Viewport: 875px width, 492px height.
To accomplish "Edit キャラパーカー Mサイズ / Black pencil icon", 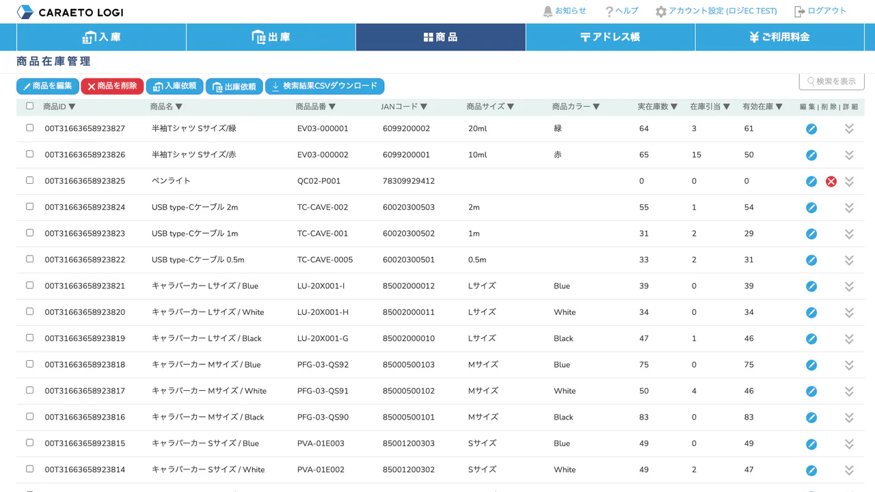I will tap(811, 418).
